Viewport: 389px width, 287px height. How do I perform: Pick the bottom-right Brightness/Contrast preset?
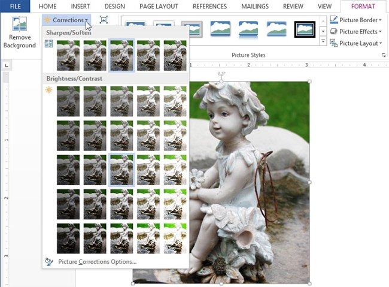coord(175,238)
